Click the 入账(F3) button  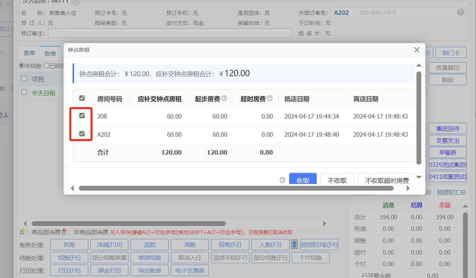(270, 245)
